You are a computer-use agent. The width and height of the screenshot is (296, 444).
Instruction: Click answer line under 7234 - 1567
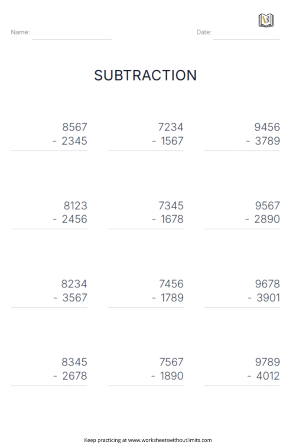click(146, 150)
